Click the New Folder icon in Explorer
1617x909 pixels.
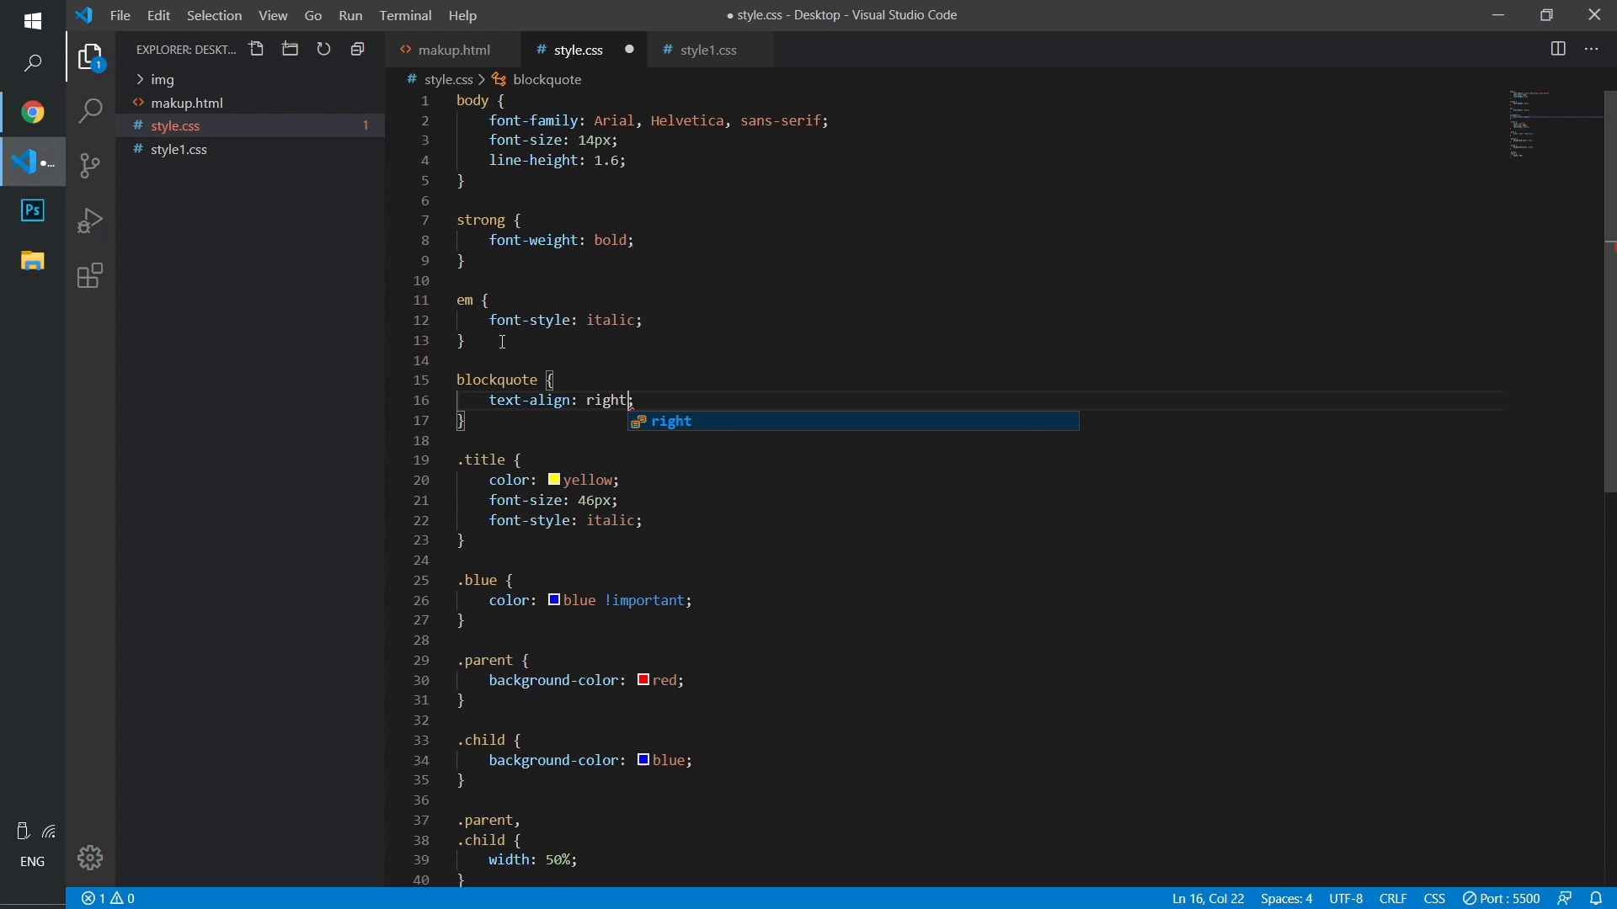pyautogui.click(x=291, y=50)
